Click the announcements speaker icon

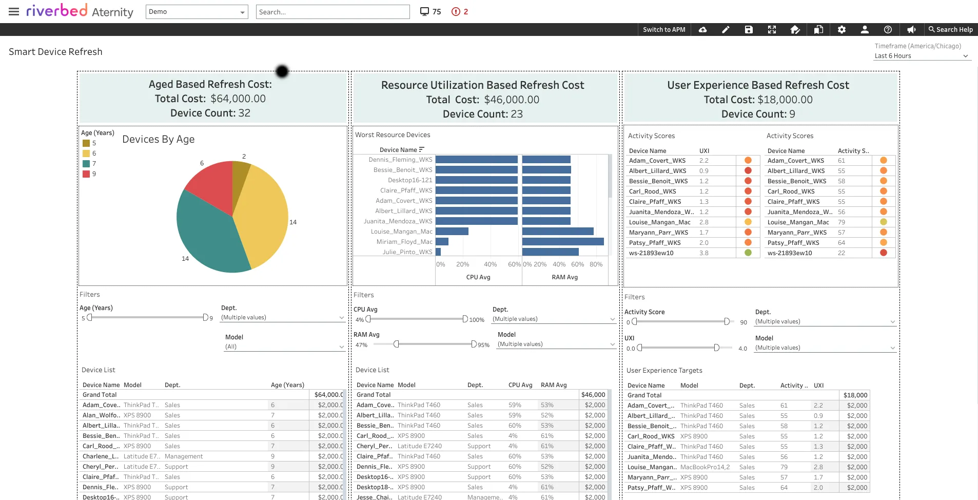point(911,29)
